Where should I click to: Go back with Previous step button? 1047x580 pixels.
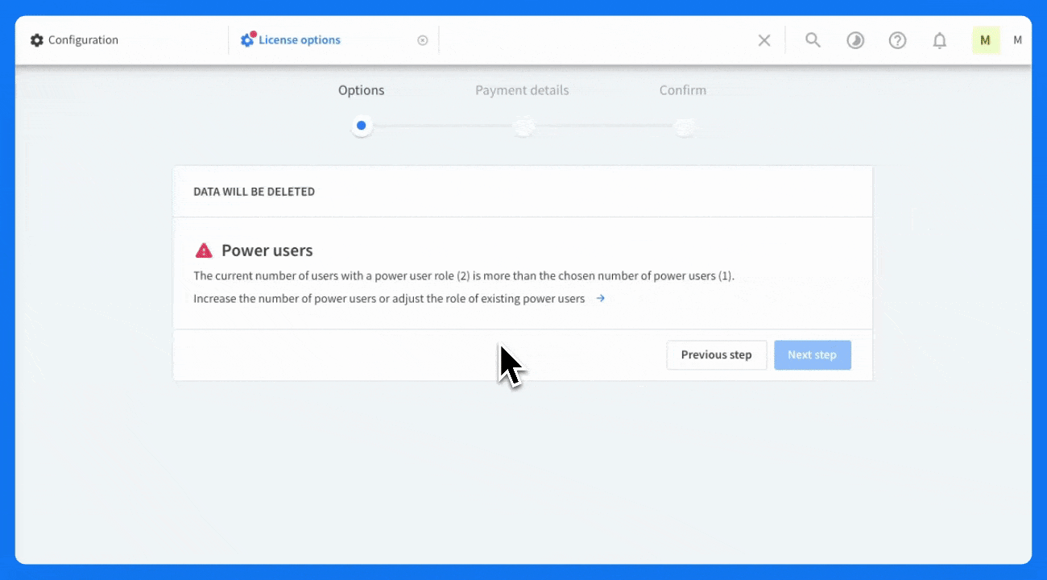point(717,355)
